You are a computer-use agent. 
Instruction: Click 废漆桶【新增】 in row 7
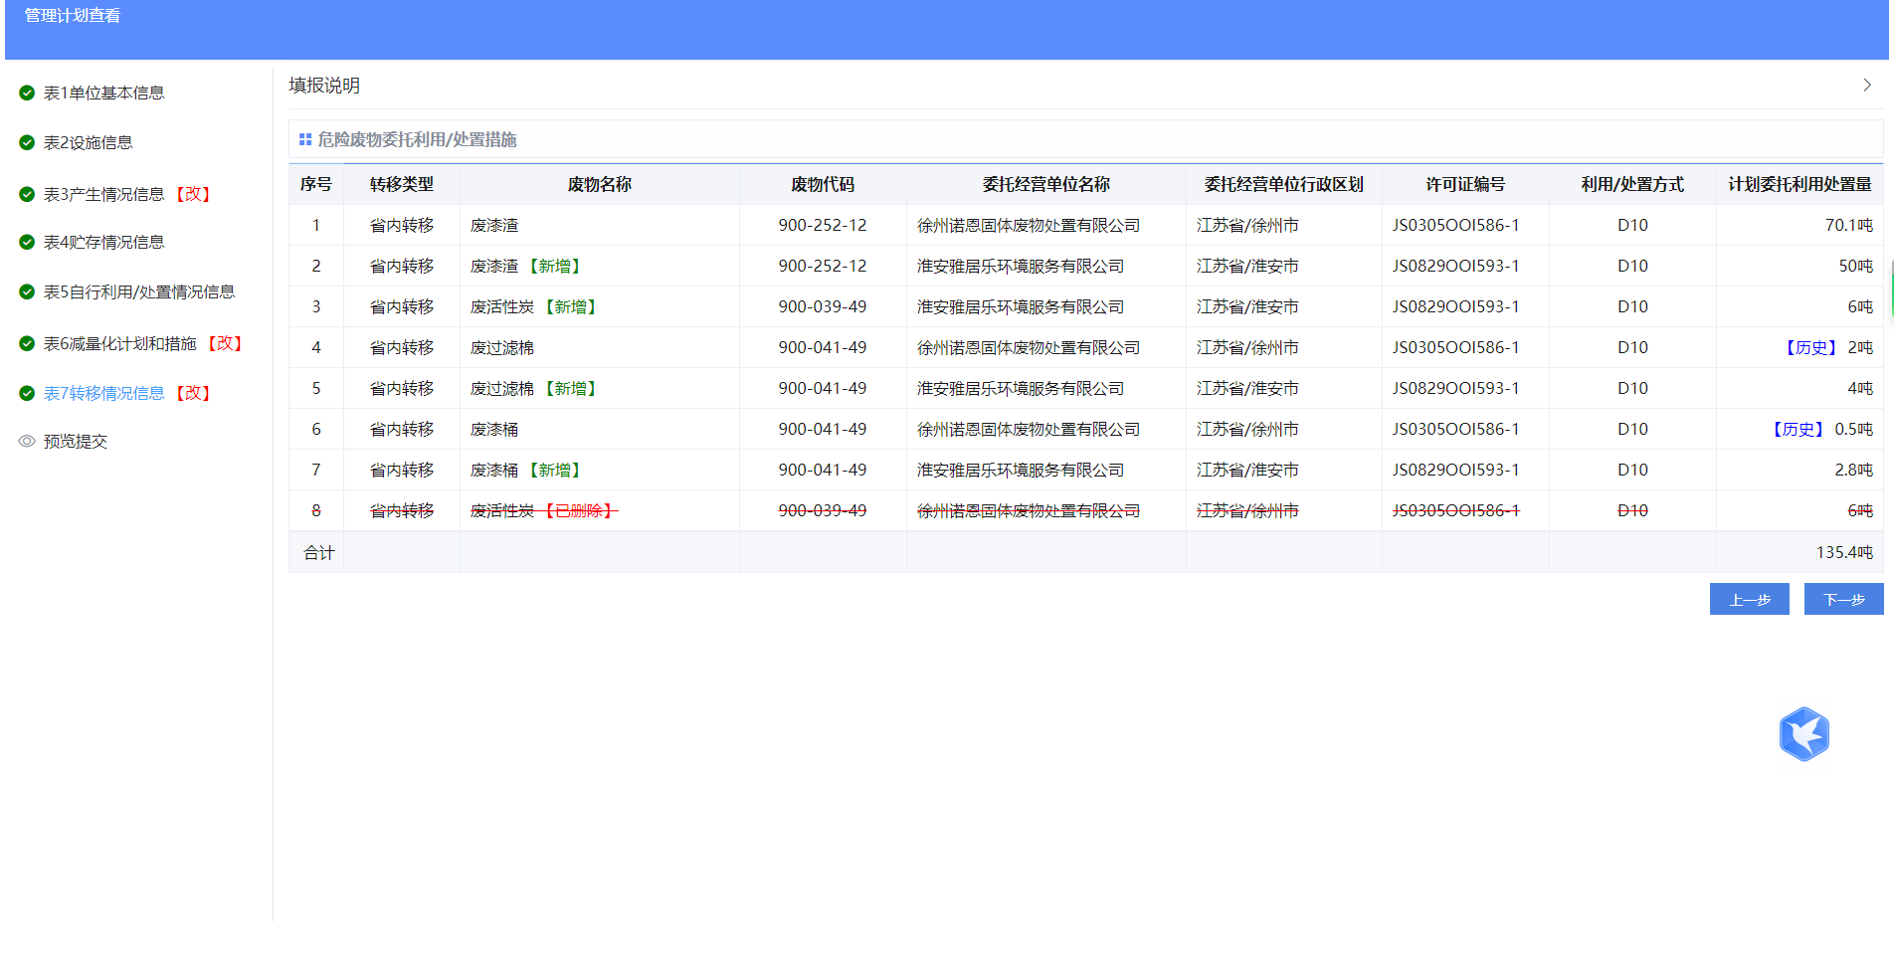[x=526, y=470]
